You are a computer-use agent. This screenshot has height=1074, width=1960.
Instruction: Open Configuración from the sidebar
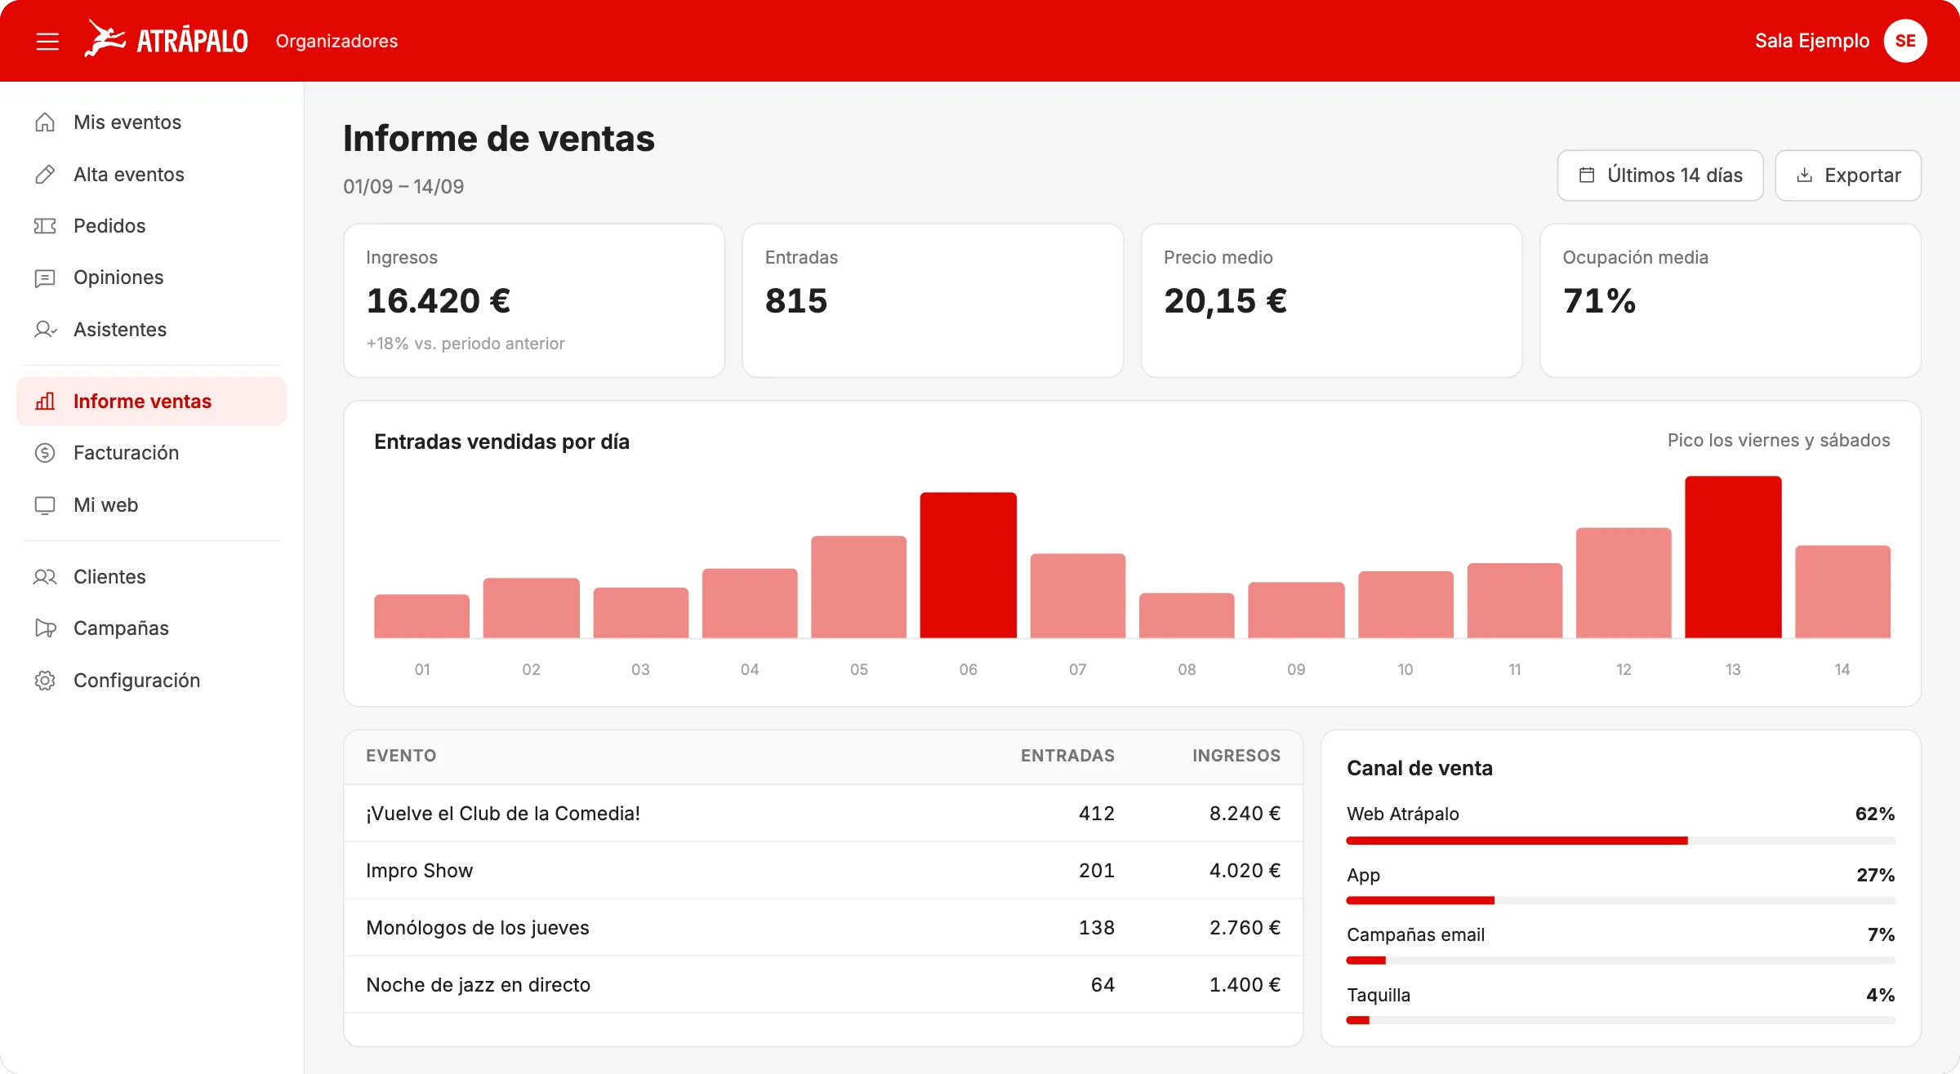(x=152, y=681)
